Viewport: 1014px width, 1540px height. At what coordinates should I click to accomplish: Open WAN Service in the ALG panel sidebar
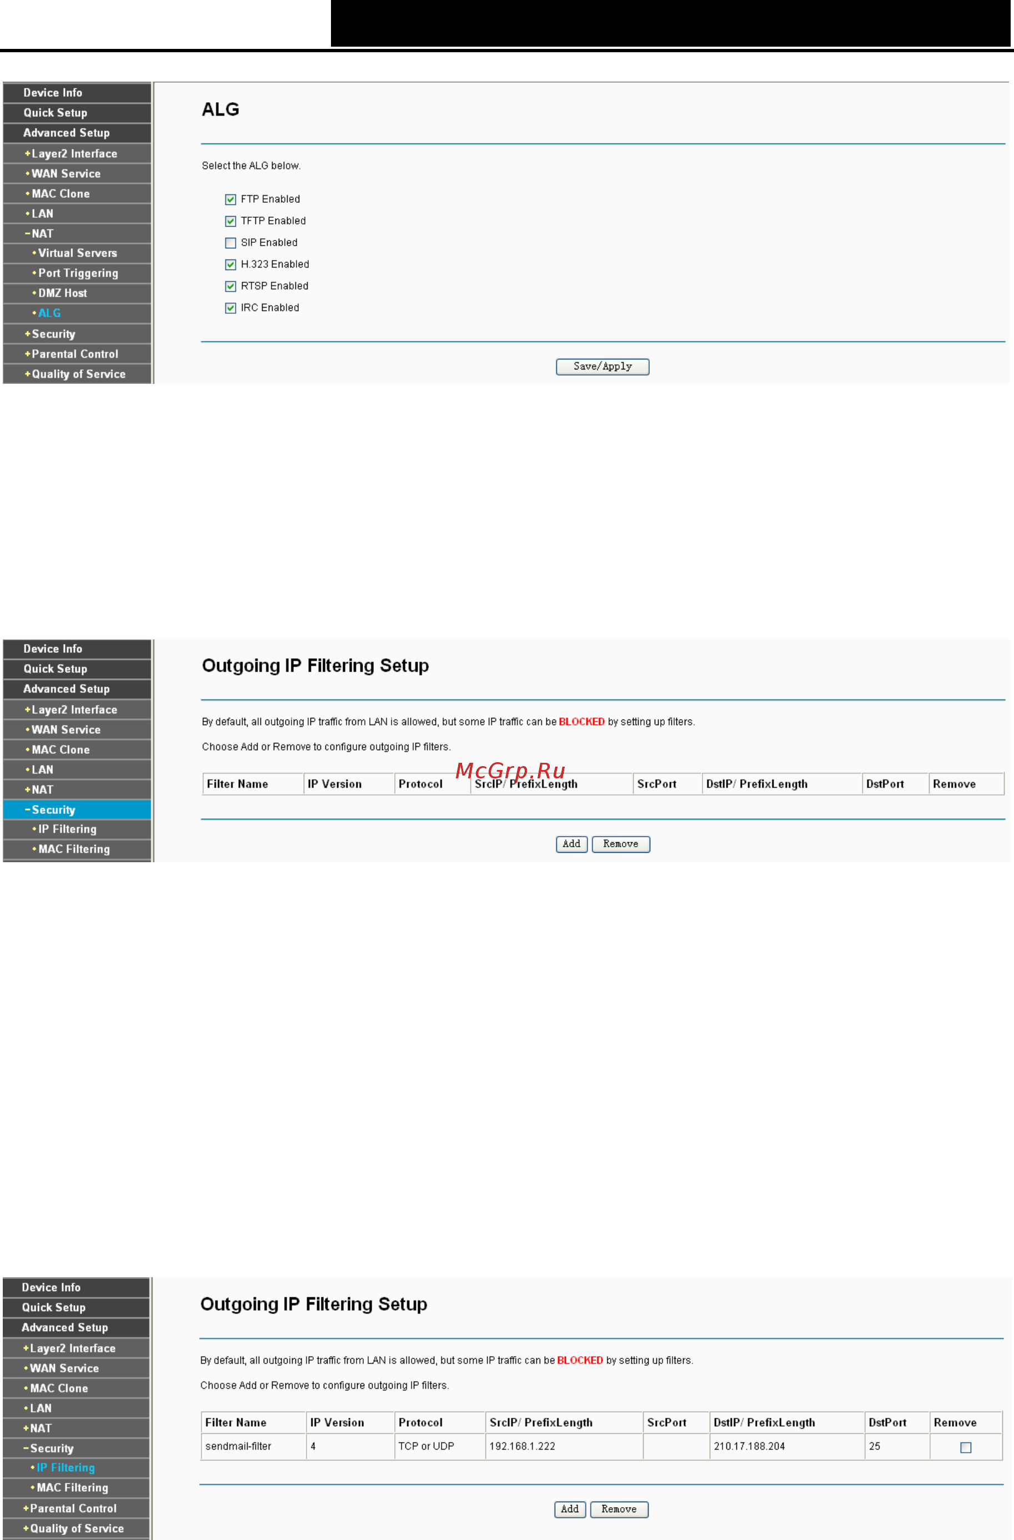(x=77, y=173)
